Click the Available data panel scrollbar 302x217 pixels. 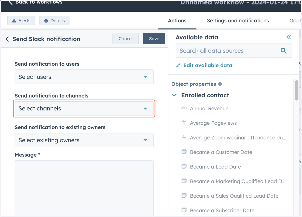297,90
